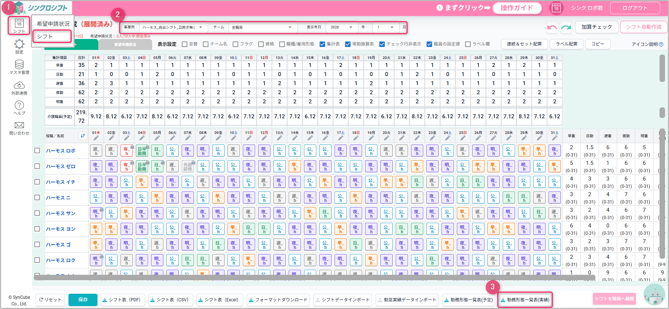Click the undo arrow icon
This screenshot has height=309, width=669.
point(552,27)
